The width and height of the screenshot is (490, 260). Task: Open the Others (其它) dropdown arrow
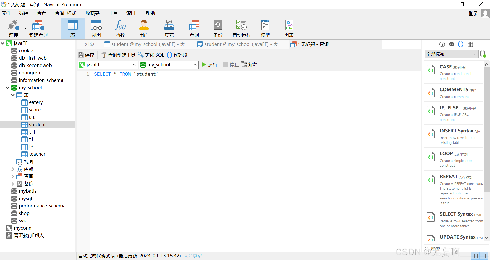[181, 28]
